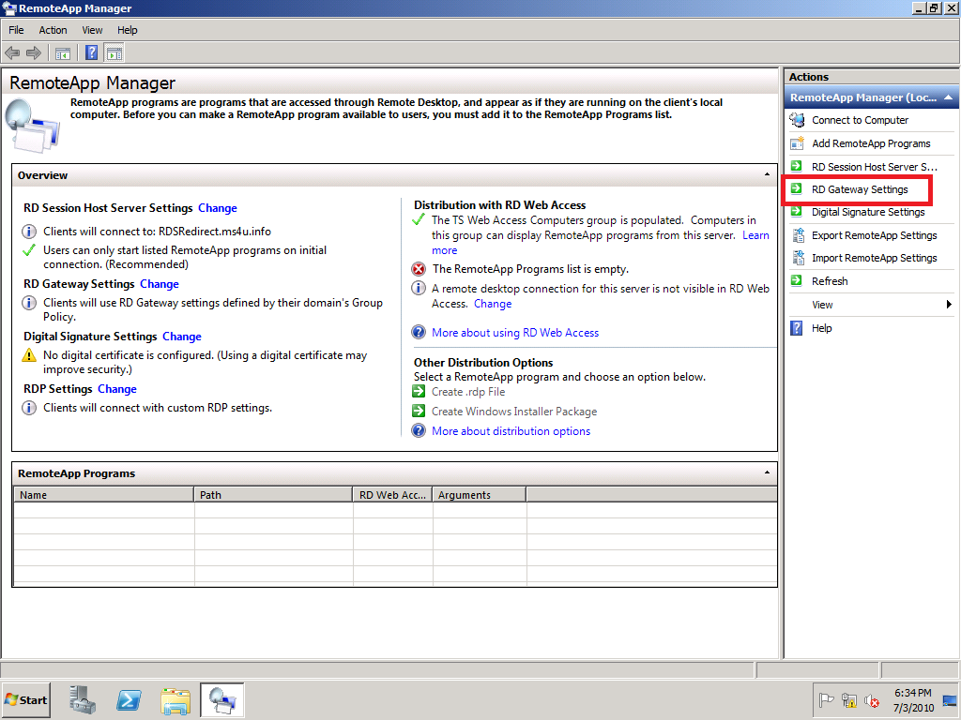Click Show/Hide Console Tree toolbar icon
961x720 pixels.
coord(63,53)
